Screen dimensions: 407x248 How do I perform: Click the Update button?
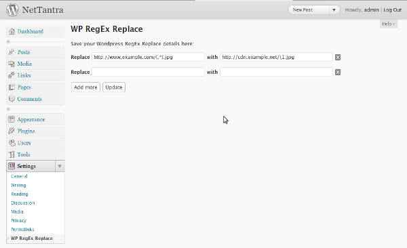tap(114, 87)
